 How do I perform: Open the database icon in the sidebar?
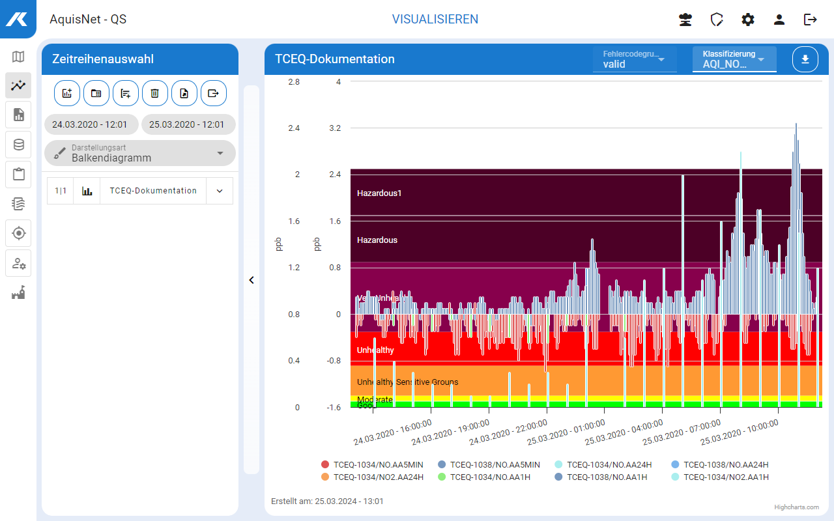(18, 145)
